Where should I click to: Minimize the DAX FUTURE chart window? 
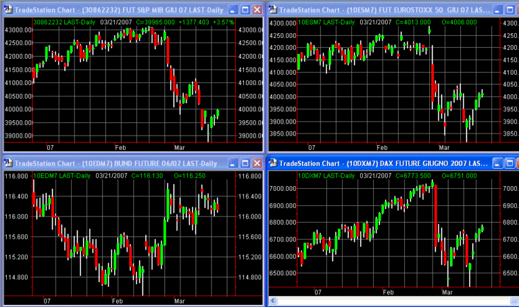click(499, 164)
